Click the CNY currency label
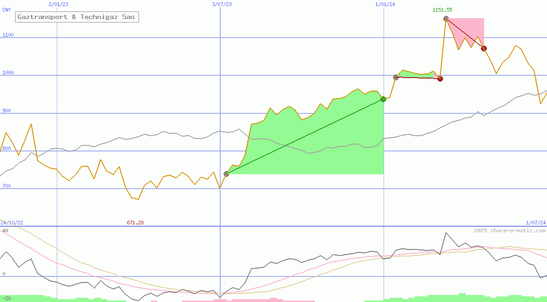The height and width of the screenshot is (302, 547). pyautogui.click(x=7, y=10)
